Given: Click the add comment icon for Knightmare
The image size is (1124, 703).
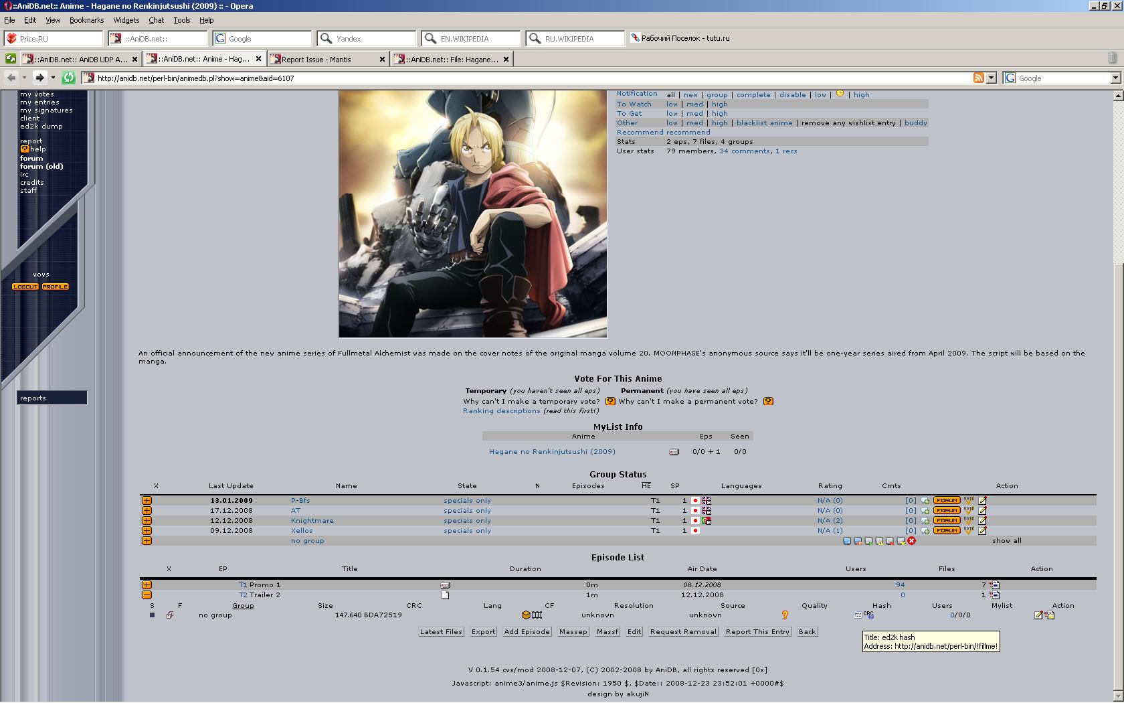Looking at the screenshot, I should [925, 521].
